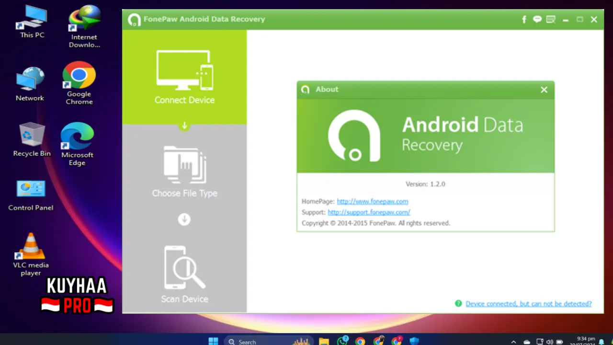Click the logo icon in About title
Image resolution: width=613 pixels, height=345 pixels.
pos(305,90)
